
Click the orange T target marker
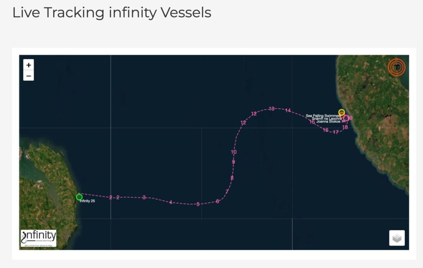(397, 67)
